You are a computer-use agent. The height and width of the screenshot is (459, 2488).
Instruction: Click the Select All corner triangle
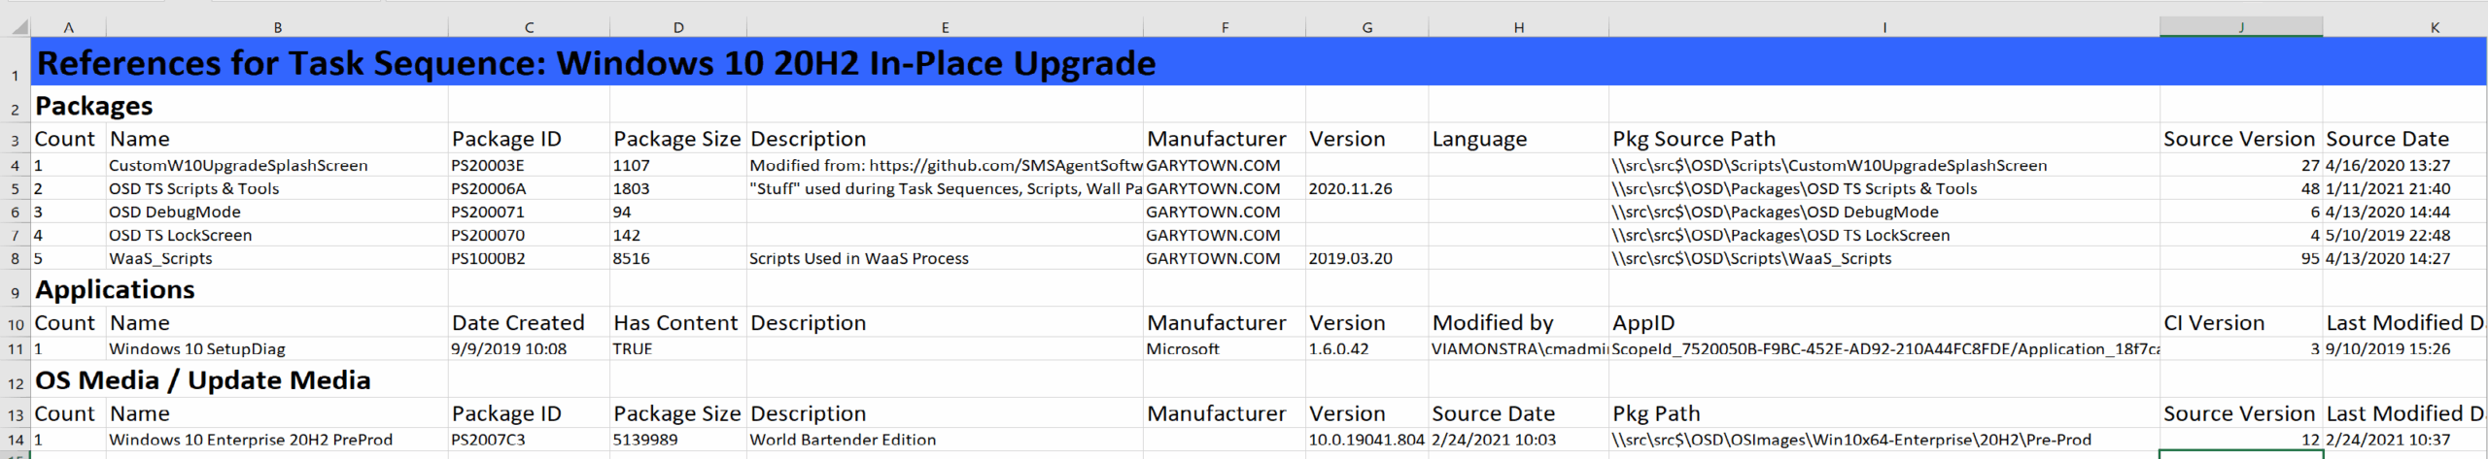pos(19,27)
